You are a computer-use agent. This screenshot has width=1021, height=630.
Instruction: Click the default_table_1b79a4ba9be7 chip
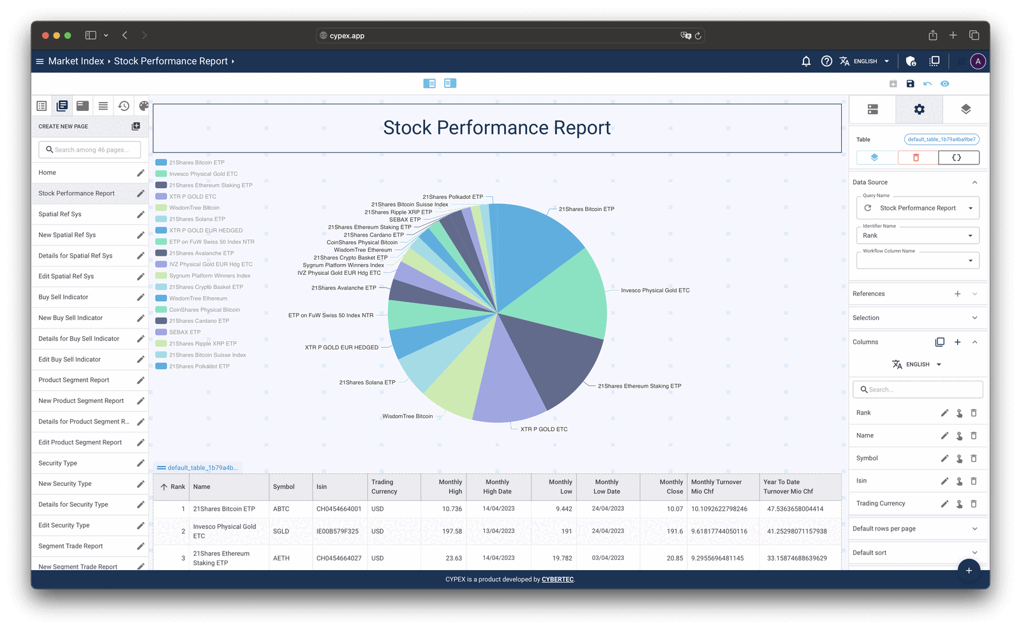click(941, 140)
